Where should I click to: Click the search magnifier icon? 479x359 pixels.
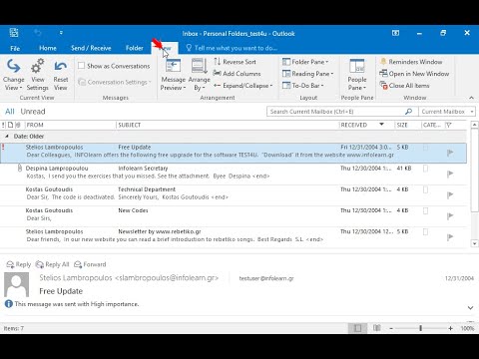(408, 112)
